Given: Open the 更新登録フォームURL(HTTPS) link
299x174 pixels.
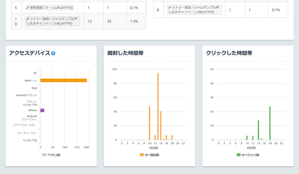Looking at the screenshot, I should (x=49, y=8).
